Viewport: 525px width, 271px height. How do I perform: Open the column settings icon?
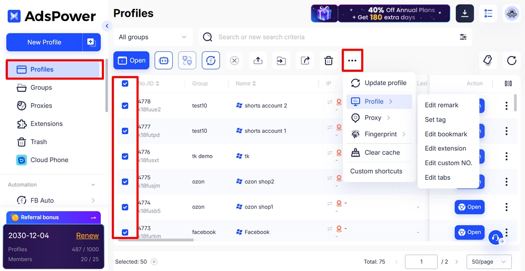point(508,83)
